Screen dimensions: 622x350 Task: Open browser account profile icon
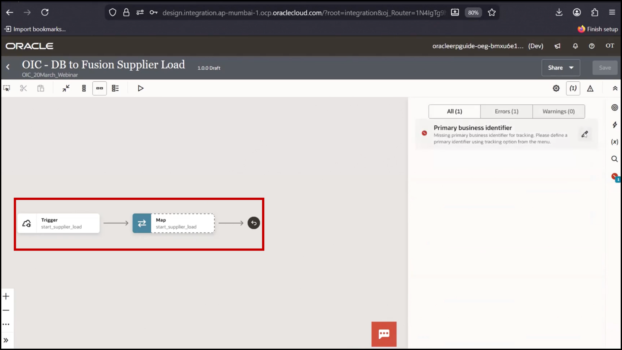(x=577, y=12)
